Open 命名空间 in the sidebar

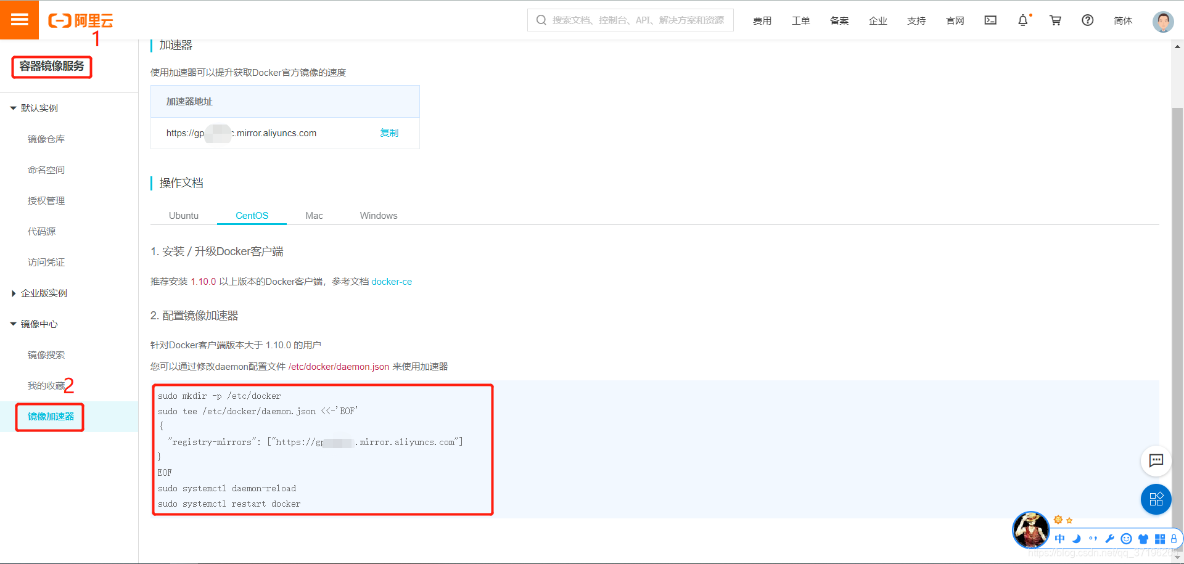click(x=46, y=170)
